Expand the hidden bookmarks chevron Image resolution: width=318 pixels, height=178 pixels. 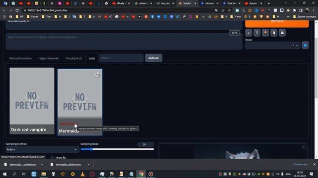[x=288, y=16]
